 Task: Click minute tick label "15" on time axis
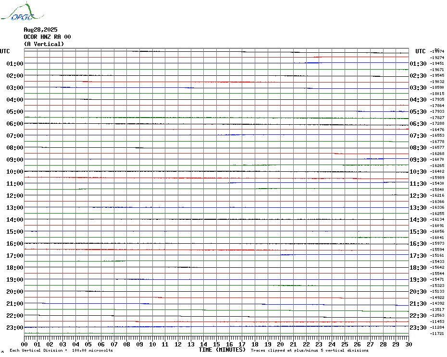click(x=216, y=345)
